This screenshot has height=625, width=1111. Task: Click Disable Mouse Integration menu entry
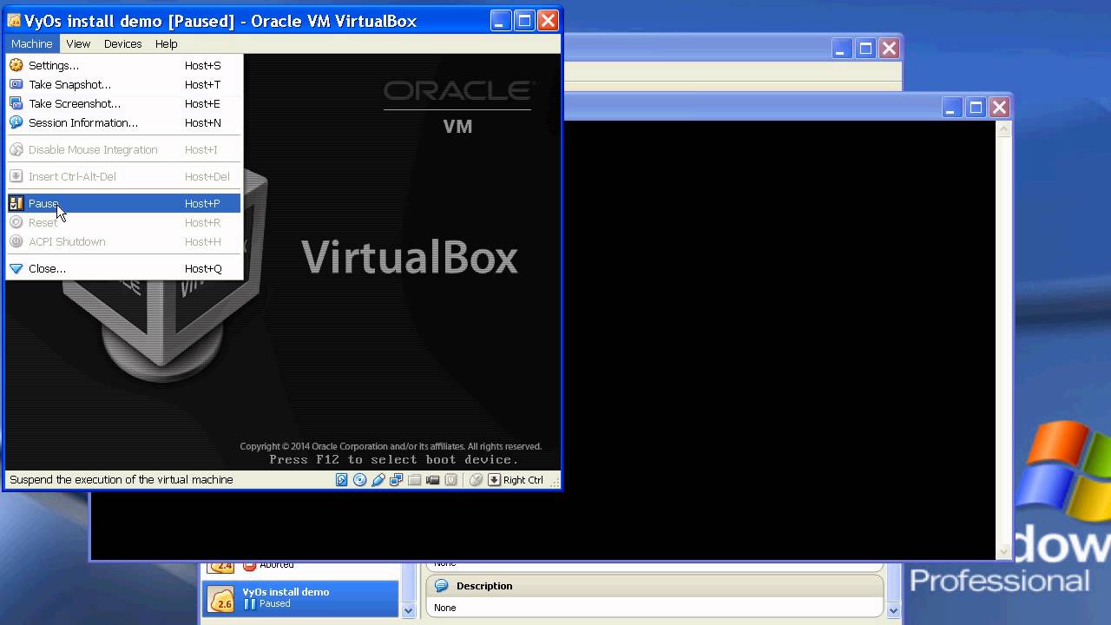click(123, 149)
